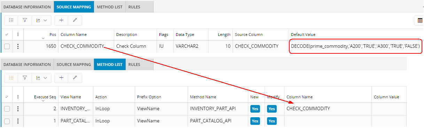Click the Yes badge under Modify for PART_CATALOG_API
424x128 pixels.
coord(272,121)
